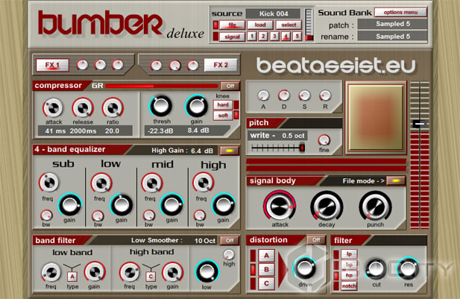Image resolution: width=460 pixels, height=299 pixels.
Task: Click the signal body attack knob
Action: (280, 206)
